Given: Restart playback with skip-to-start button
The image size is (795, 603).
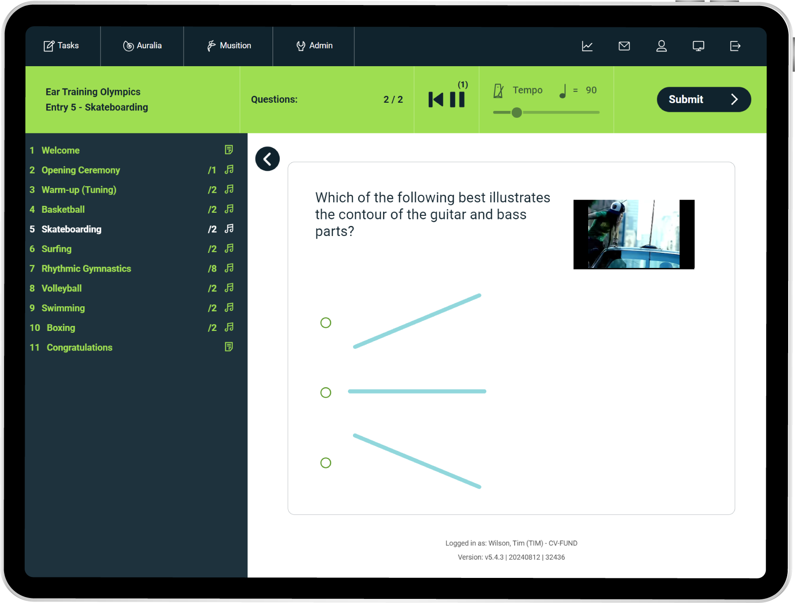Looking at the screenshot, I should tap(436, 100).
